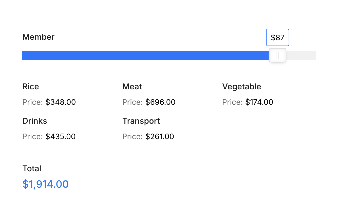Select the Meat heading

point(132,87)
